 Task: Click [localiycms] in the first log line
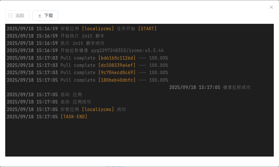98,29
